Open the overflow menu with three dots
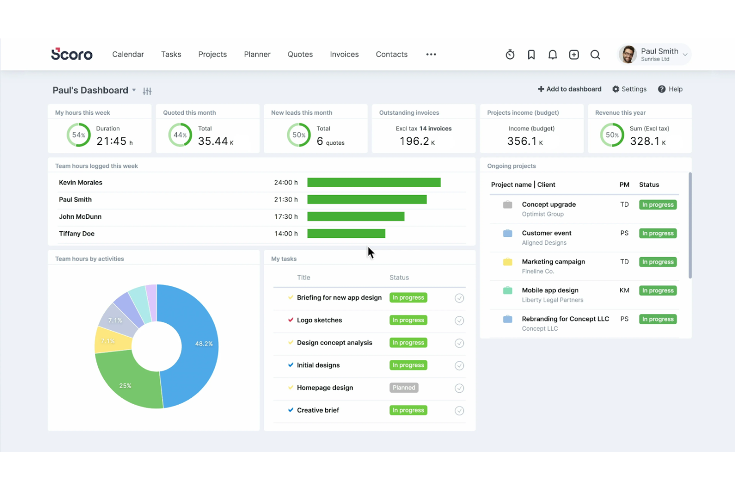Image resolution: width=735 pixels, height=490 pixels. (431, 54)
